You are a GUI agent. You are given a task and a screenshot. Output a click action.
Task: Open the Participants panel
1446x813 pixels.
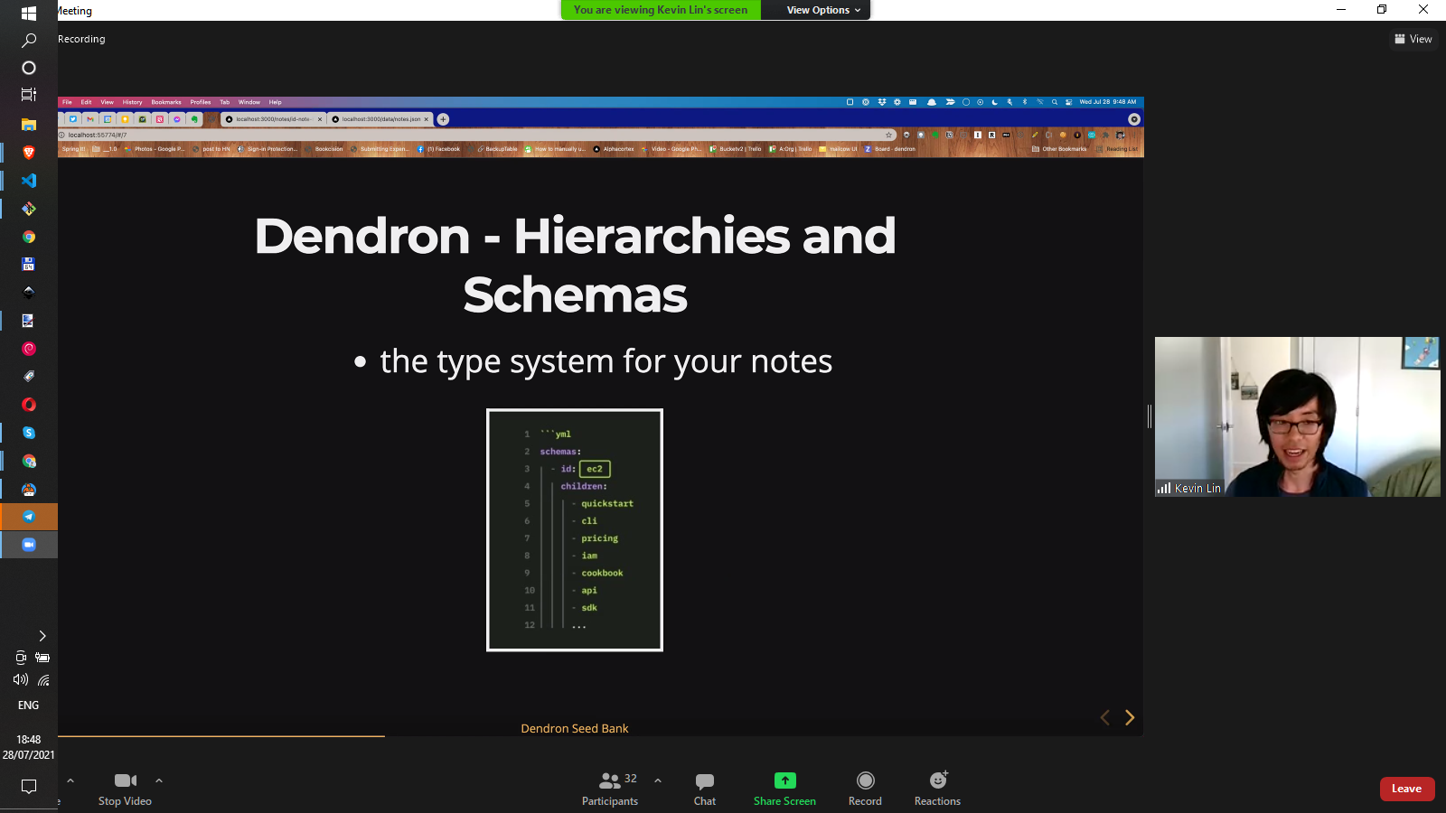pyautogui.click(x=610, y=789)
